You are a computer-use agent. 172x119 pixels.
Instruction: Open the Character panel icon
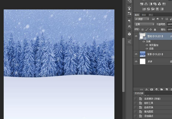pyautogui.click(x=129, y=26)
